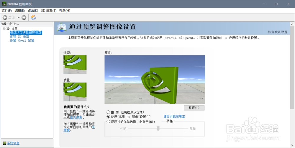Open the 系统信息 link
This screenshot has height=148, width=295.
13,143
